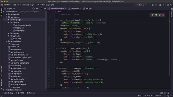This screenshot has height=97, width=173.
Task: Click the 5:22 cursor position indicator
Action: (x=140, y=96)
